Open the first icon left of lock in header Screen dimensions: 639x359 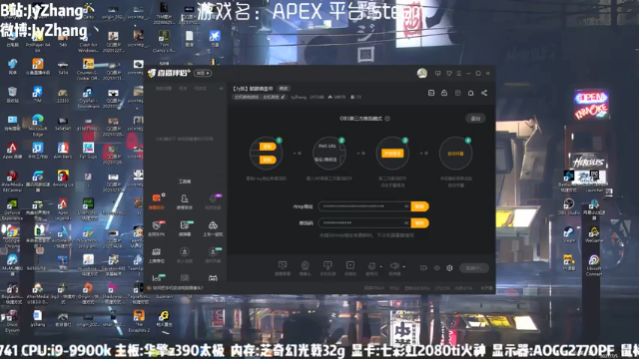[431, 93]
